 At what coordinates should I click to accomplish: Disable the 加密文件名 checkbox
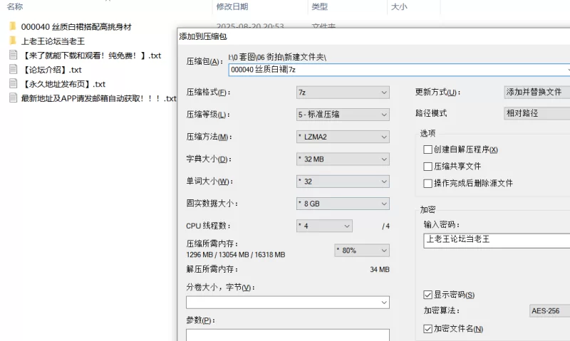427,329
